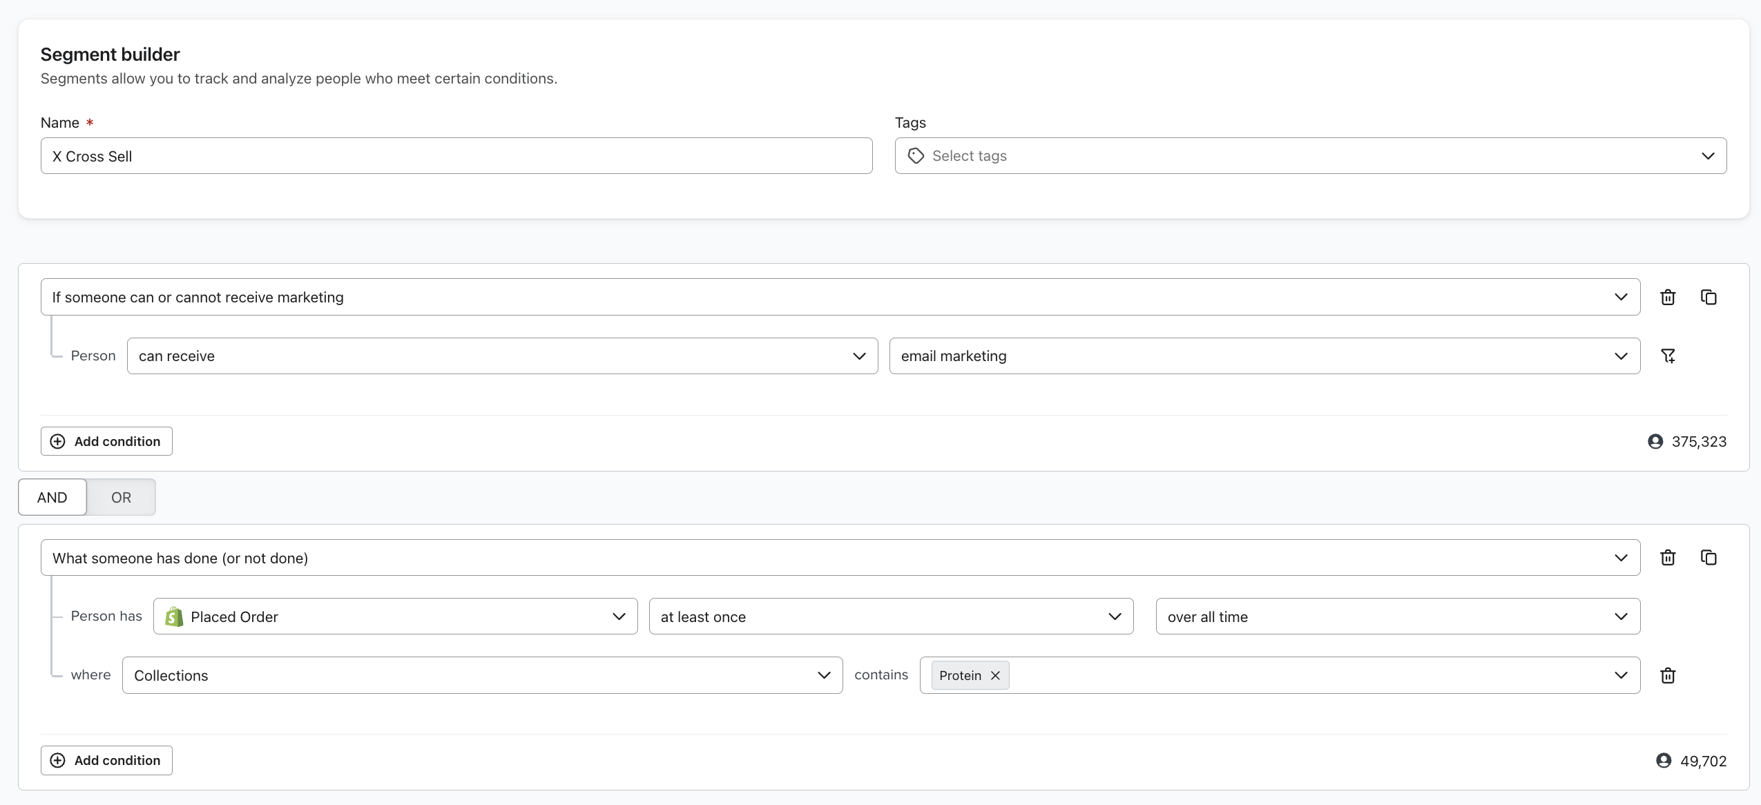Delete the Collections row with its trash icon
1761x805 pixels.
[1668, 675]
